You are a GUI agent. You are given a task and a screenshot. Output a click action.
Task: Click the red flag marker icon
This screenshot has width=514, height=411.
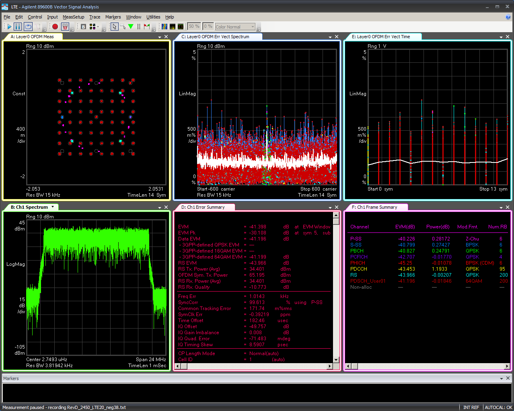(147, 27)
